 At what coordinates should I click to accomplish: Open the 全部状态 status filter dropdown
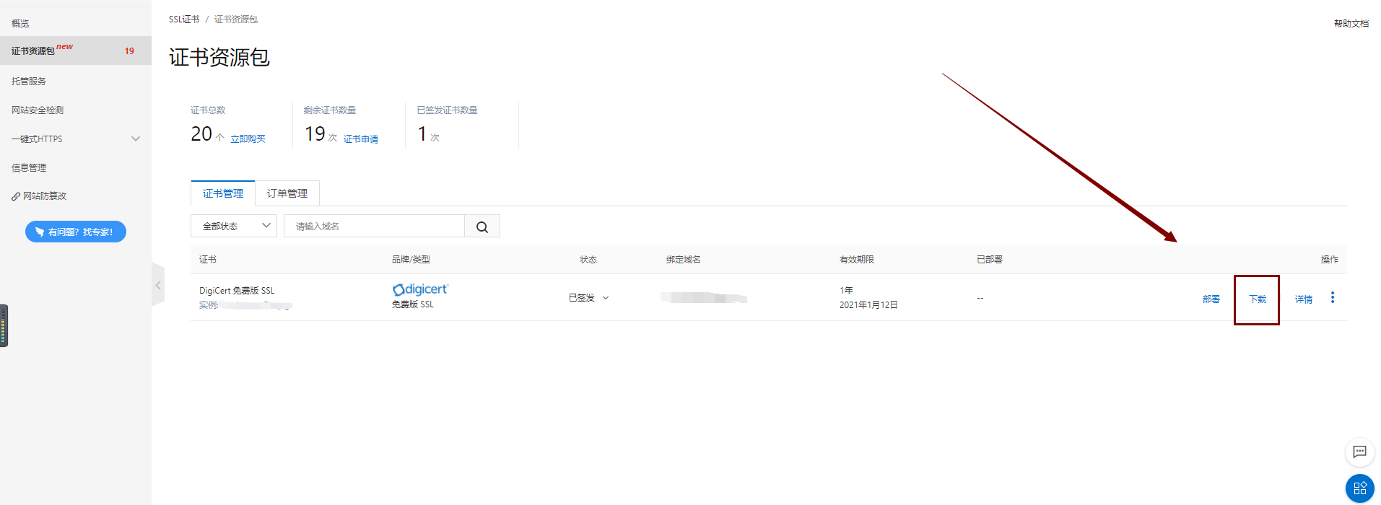tap(233, 227)
